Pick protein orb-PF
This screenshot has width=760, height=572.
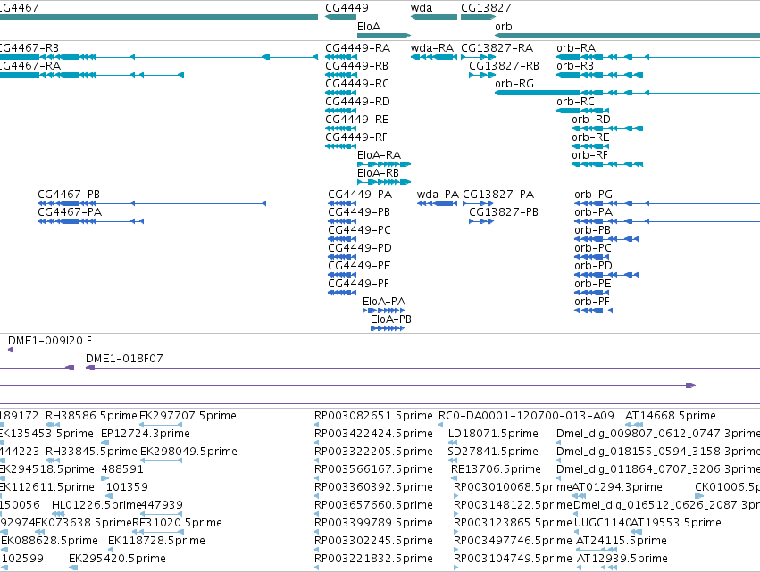click(593, 311)
